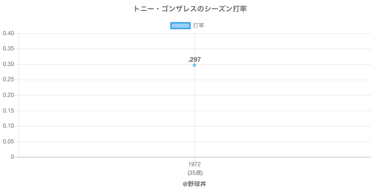
Task: Click the .297 data point marker
Action: click(x=194, y=65)
